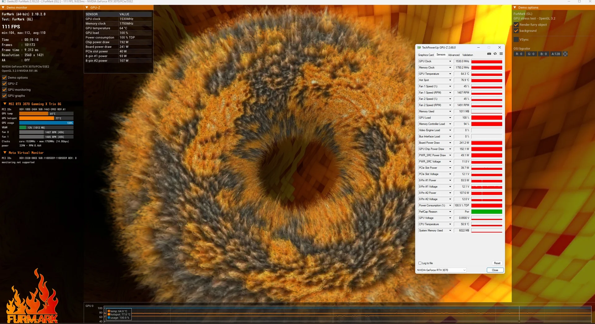Click the B: 0 color field

click(x=544, y=54)
